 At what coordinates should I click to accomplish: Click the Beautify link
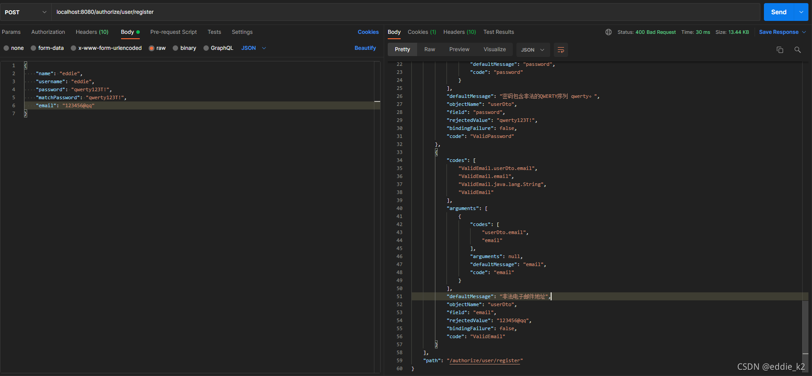[365, 48]
